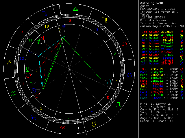
Task: Click the "Astrolog 5.40" title text
Action: (151, 3)
